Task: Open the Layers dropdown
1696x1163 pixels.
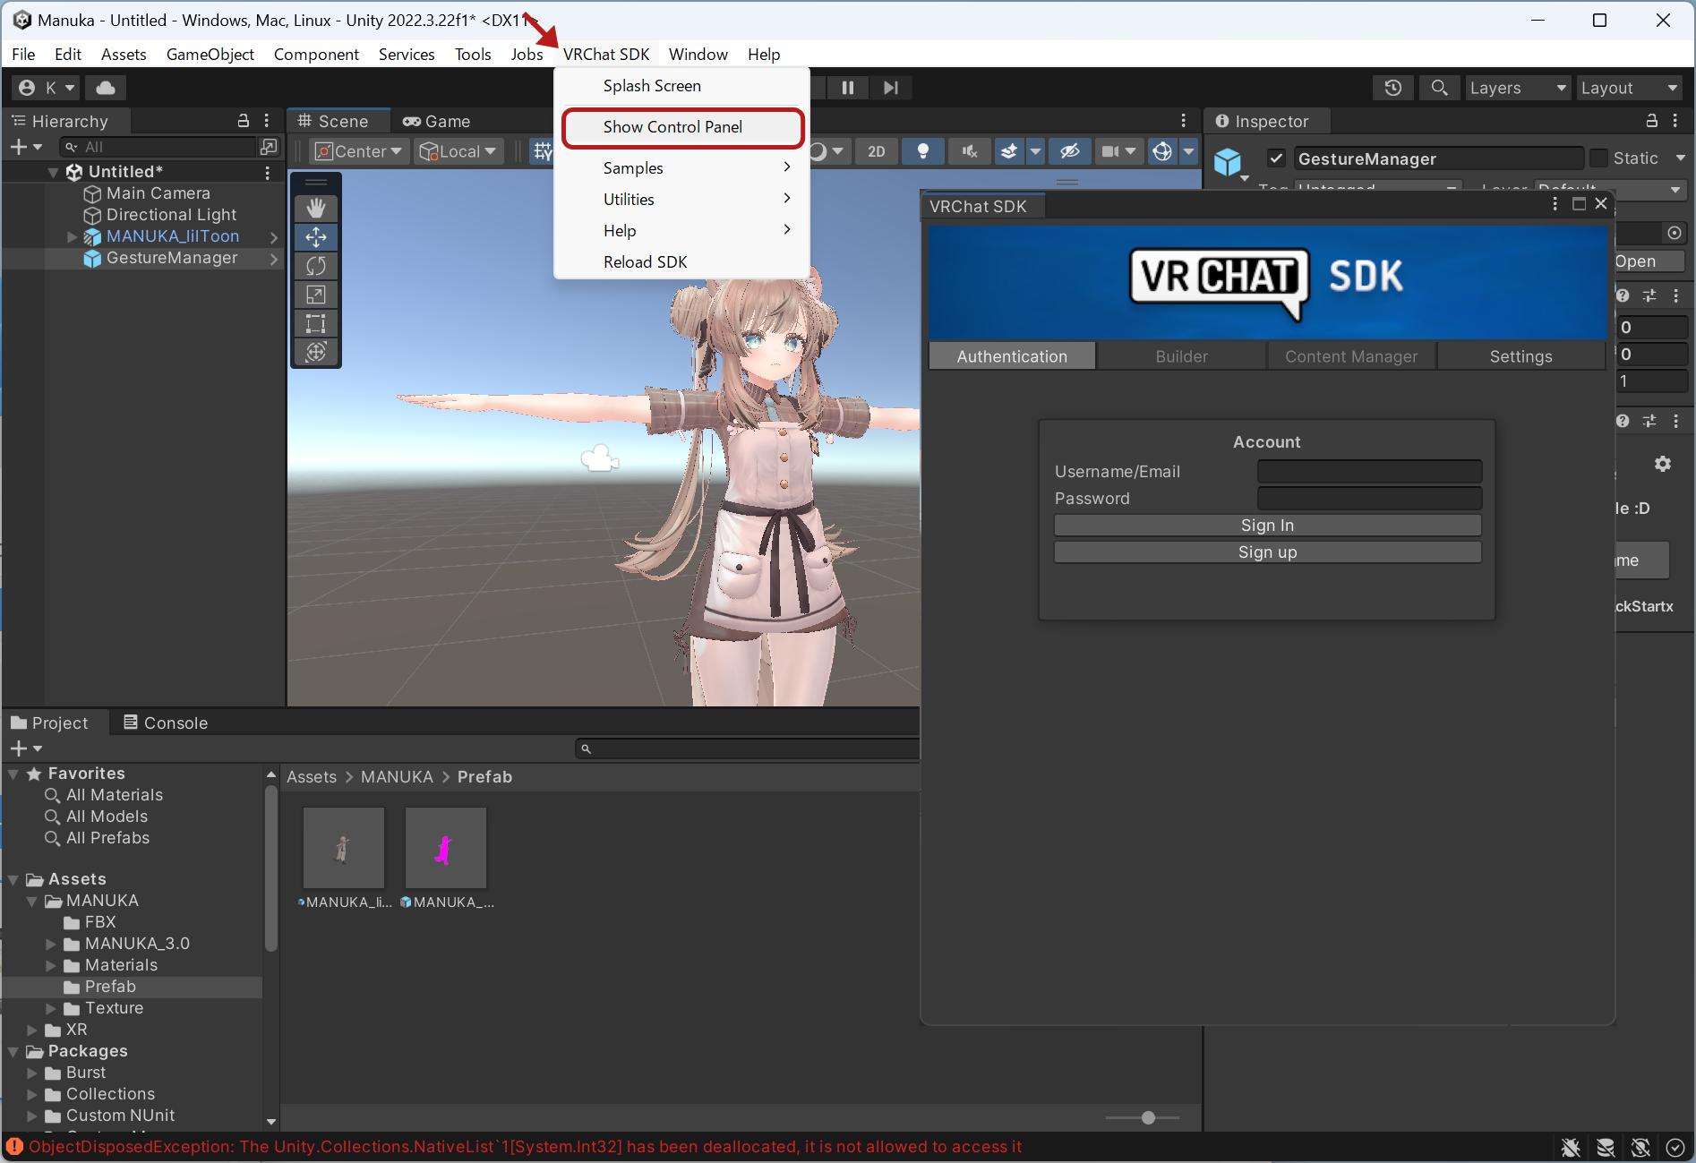Action: (1518, 88)
